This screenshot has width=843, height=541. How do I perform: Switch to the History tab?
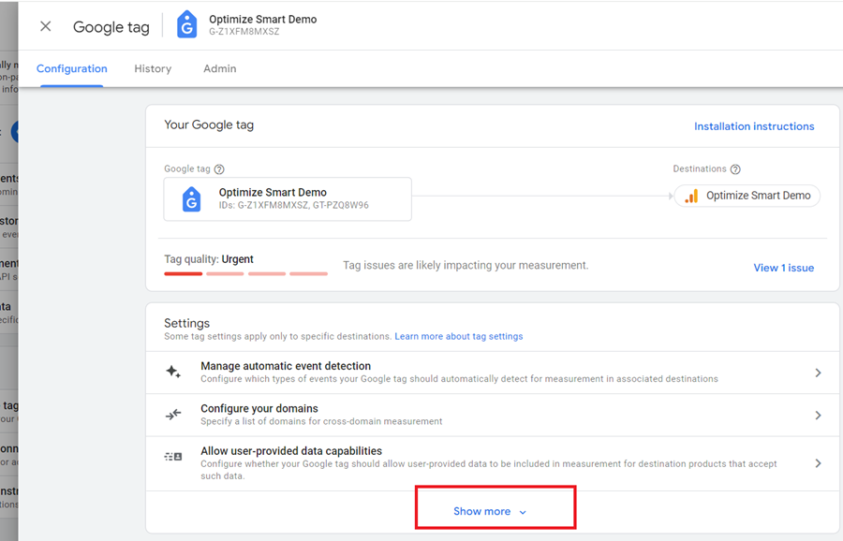click(153, 68)
